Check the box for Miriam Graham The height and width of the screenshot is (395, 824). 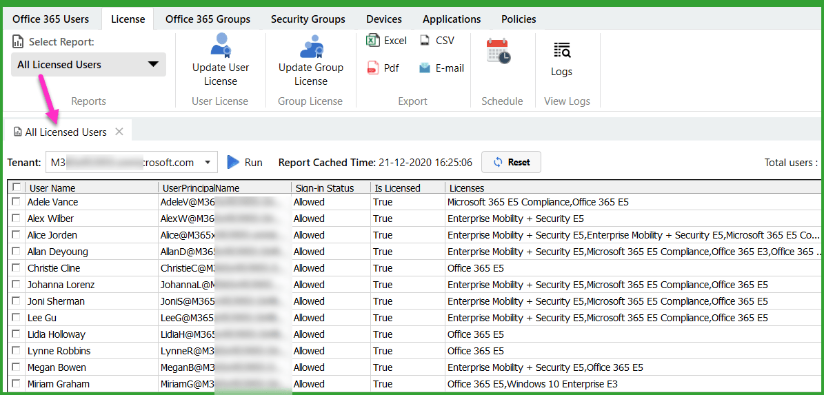coord(17,384)
